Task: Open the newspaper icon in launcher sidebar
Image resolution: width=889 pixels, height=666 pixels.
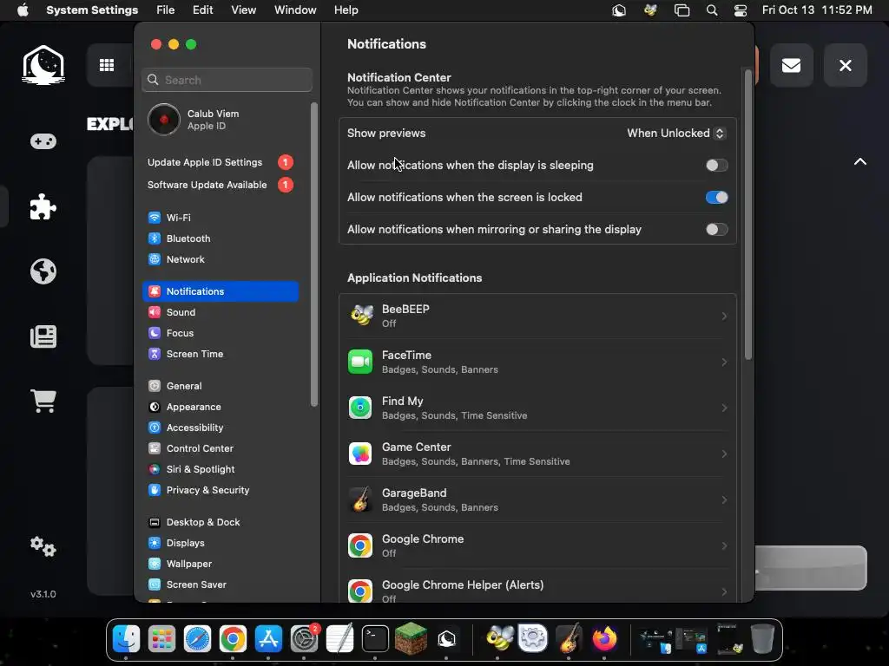Action: (43, 336)
